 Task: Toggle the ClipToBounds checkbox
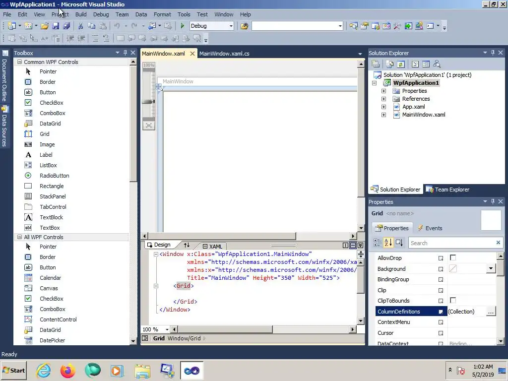coord(453,300)
